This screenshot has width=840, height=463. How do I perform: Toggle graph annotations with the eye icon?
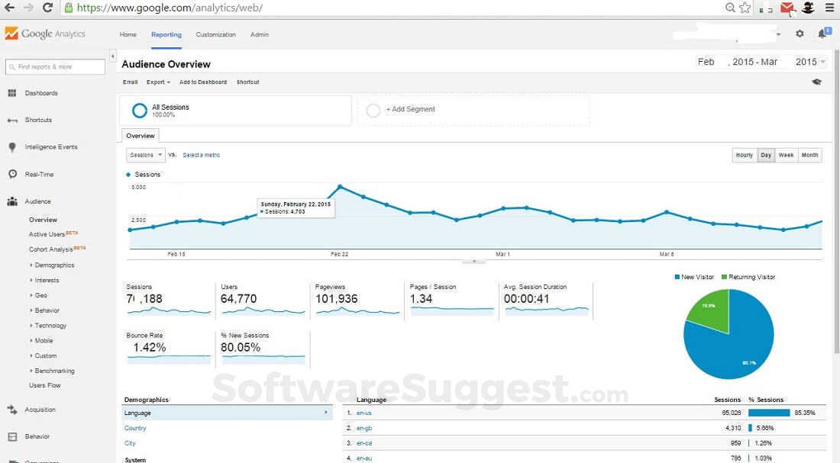(816, 82)
